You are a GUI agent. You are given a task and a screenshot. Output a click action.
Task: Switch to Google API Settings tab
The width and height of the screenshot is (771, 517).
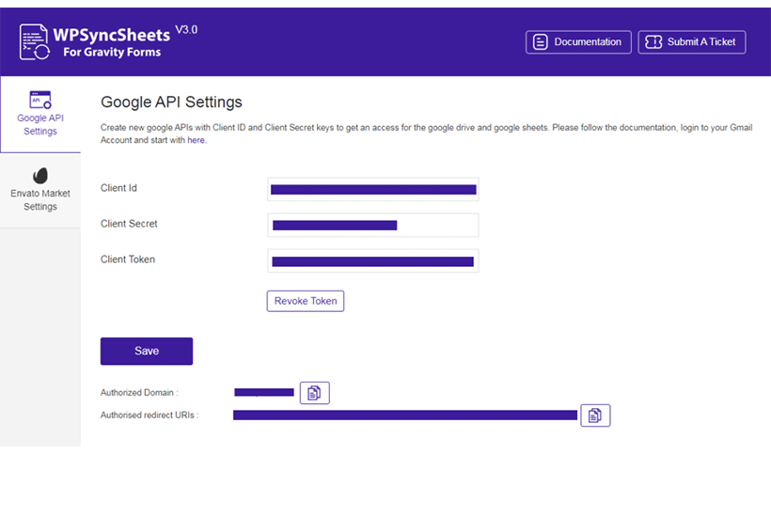40,114
